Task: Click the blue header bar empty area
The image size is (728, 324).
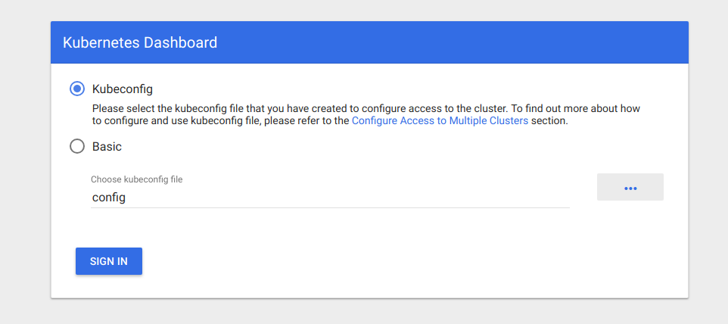Action: click(453, 42)
